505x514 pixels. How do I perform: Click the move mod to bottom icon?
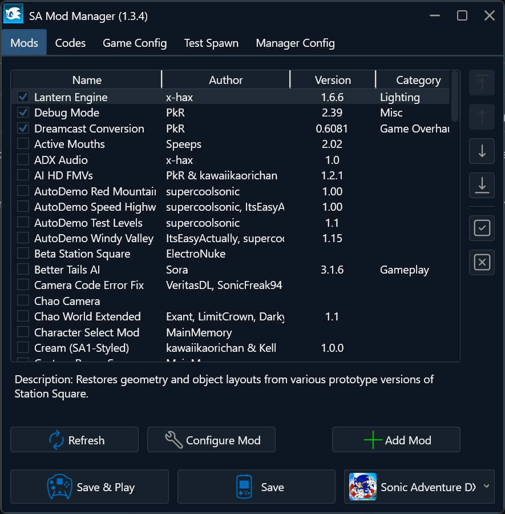point(482,184)
